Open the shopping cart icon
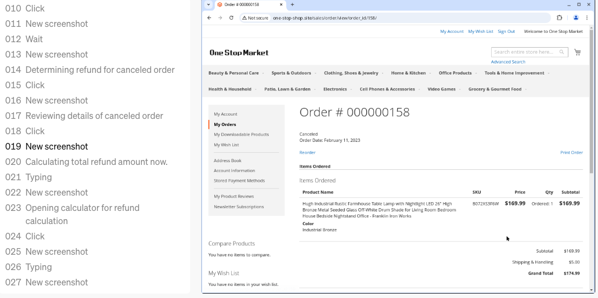 point(577,52)
